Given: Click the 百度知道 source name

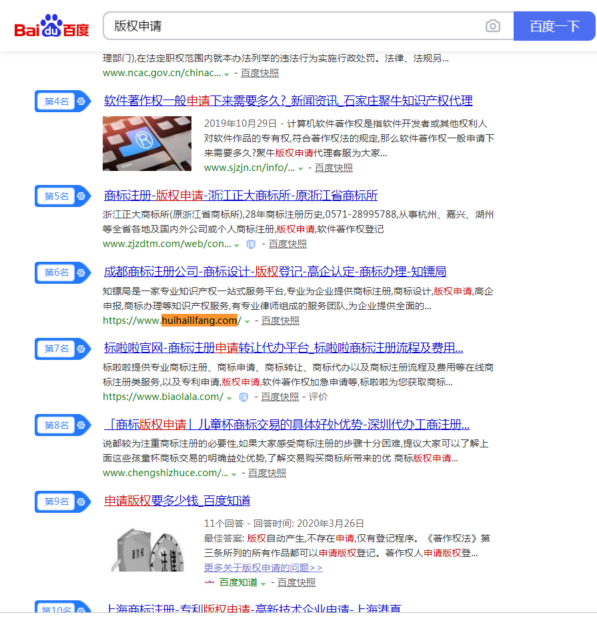Looking at the screenshot, I should [x=238, y=583].
